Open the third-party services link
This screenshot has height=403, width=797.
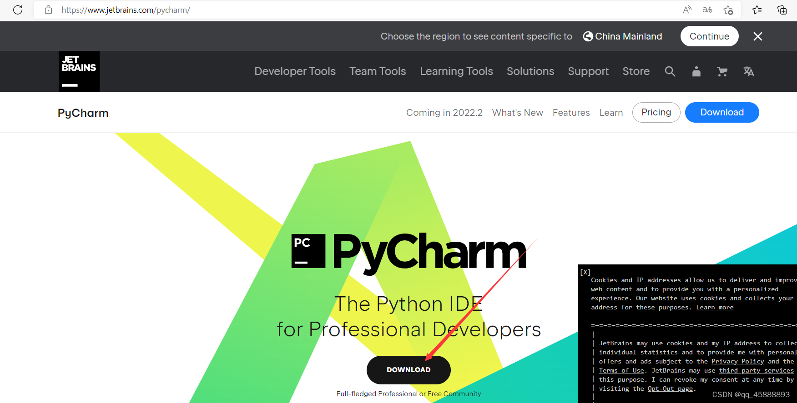[756, 371]
